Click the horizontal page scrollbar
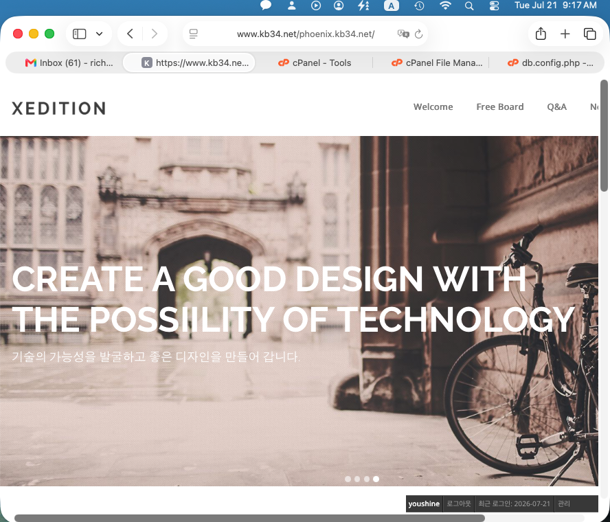This screenshot has height=522, width=610. 249,518
